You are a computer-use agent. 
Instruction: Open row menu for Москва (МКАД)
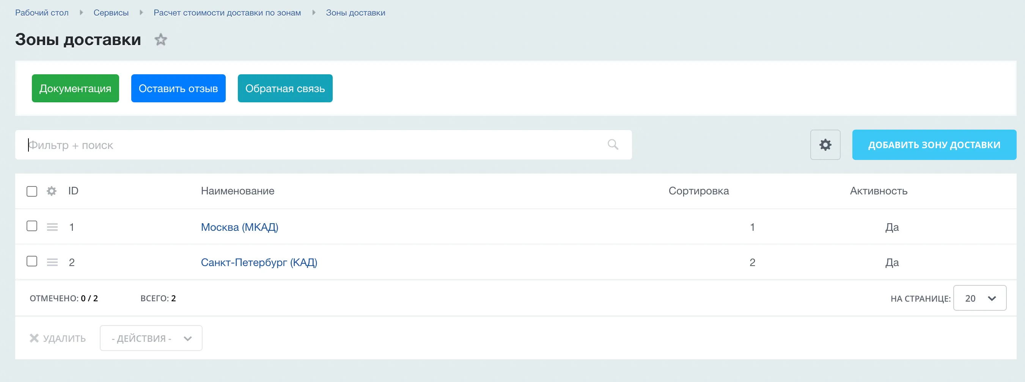pos(52,227)
